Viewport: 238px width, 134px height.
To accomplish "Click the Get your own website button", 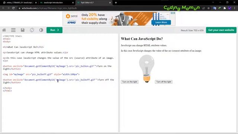I will pyautogui.click(x=221, y=30).
